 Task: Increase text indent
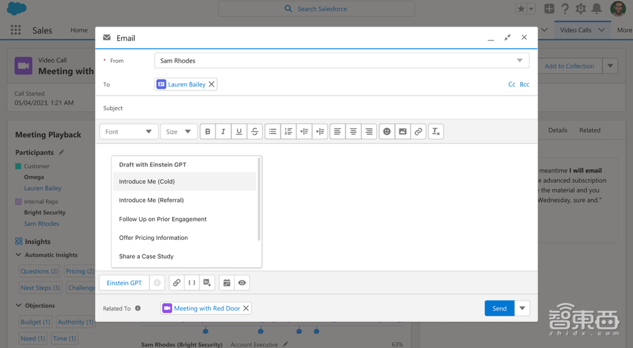(x=304, y=132)
